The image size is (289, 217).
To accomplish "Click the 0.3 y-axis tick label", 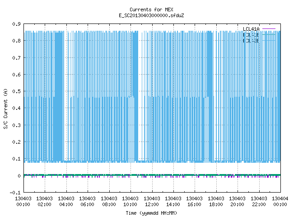I will click(x=16, y=125).
